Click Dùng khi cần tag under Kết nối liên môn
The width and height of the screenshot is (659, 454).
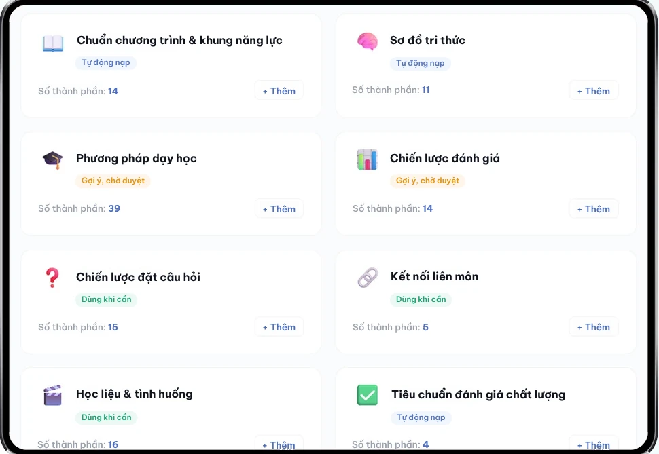(421, 299)
